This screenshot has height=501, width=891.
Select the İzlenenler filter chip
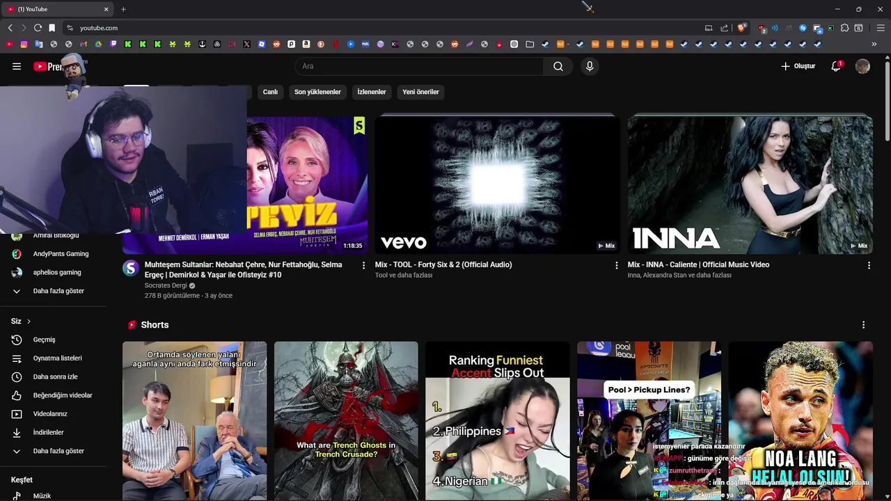pyautogui.click(x=372, y=92)
